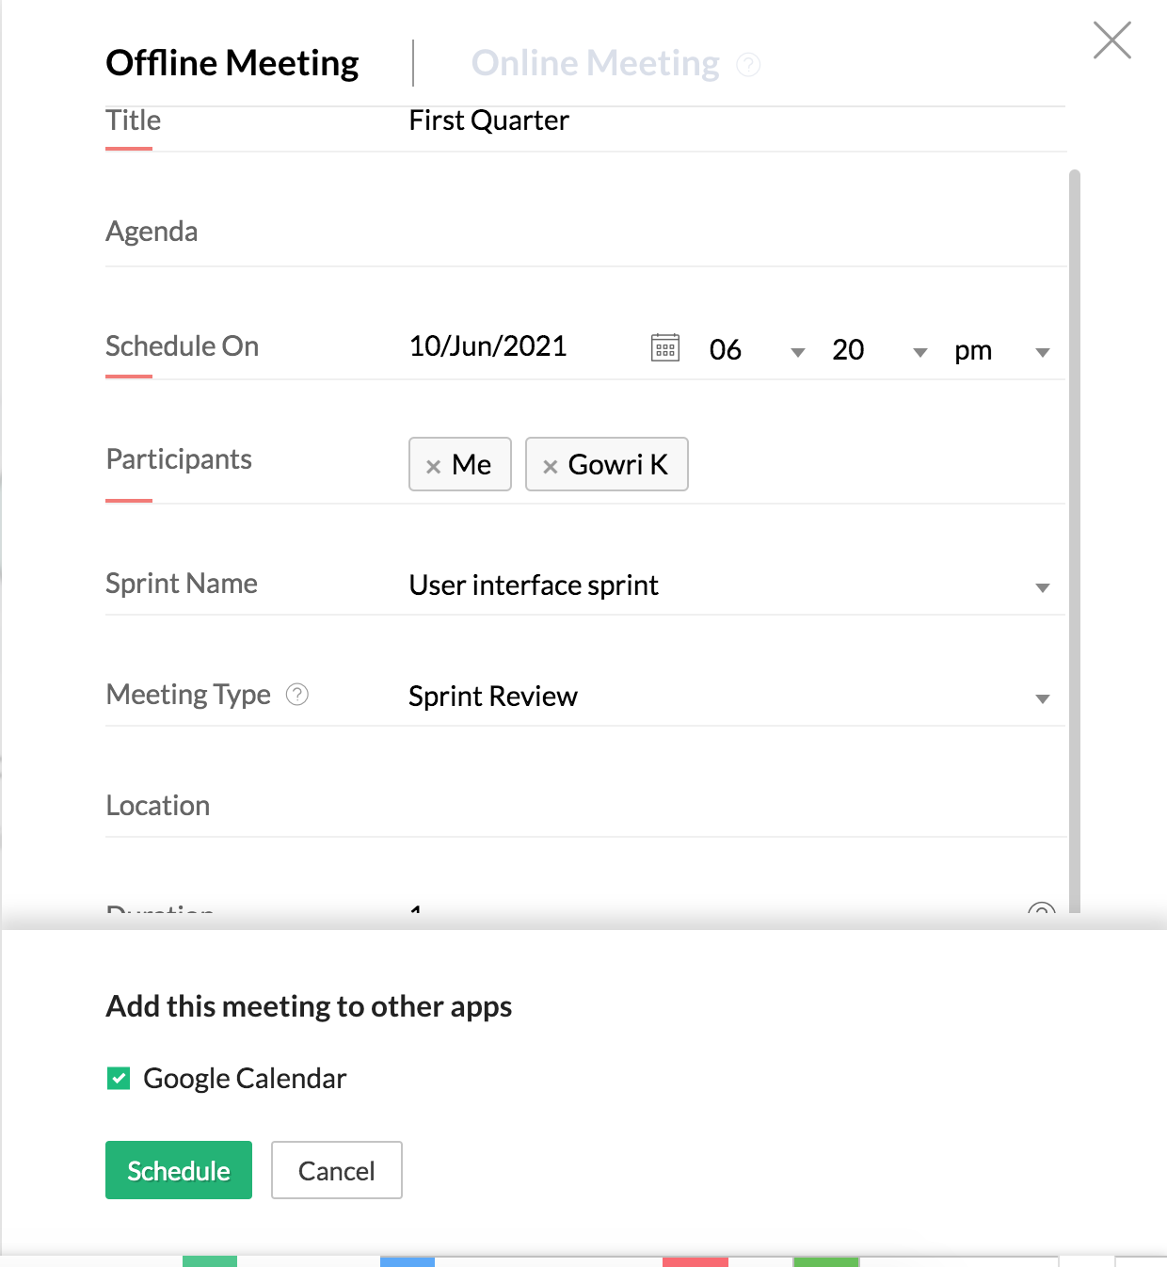Uncheck the Google Calendar checkbox
The height and width of the screenshot is (1267, 1167).
119,1078
